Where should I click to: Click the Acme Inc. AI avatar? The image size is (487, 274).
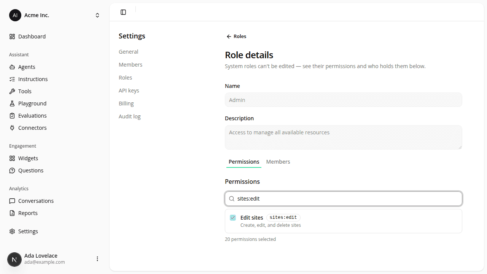coord(15,15)
